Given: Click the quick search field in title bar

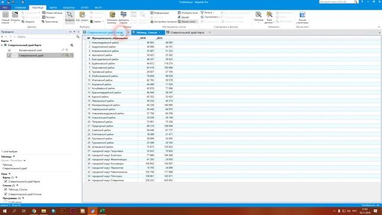Looking at the screenshot, I should (x=337, y=2).
